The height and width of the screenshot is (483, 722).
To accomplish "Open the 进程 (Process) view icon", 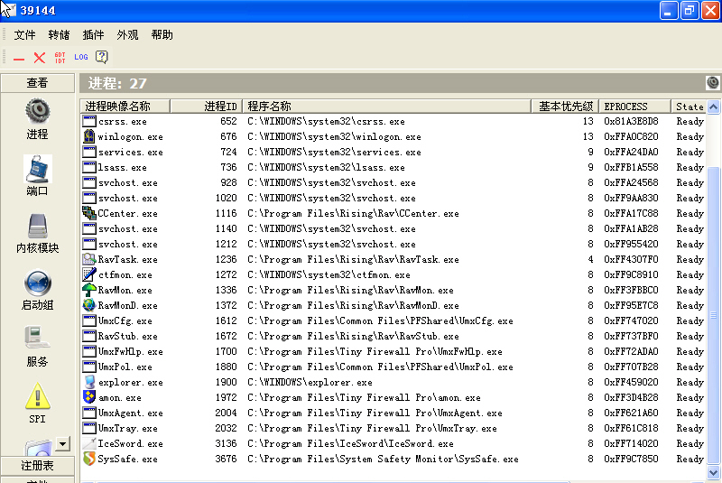I will 37,111.
